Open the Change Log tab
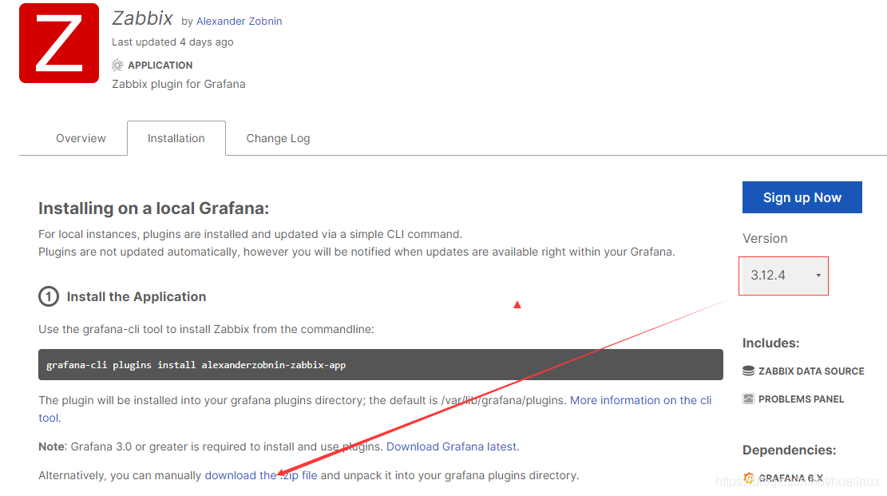Image resolution: width=887 pixels, height=496 pixels. click(x=278, y=138)
